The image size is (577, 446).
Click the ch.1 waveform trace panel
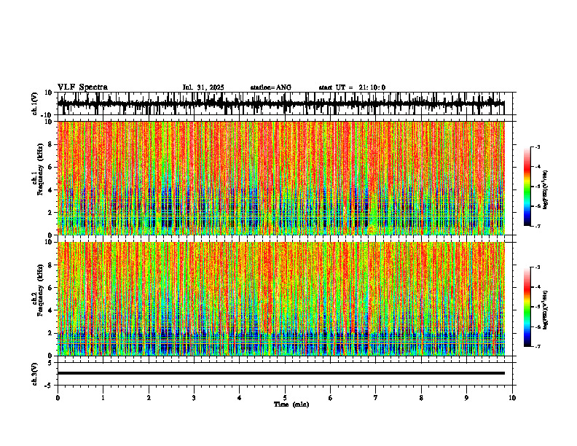284,103
